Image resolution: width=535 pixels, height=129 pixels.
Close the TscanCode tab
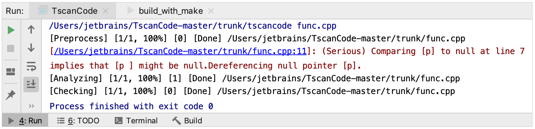tap(105, 11)
